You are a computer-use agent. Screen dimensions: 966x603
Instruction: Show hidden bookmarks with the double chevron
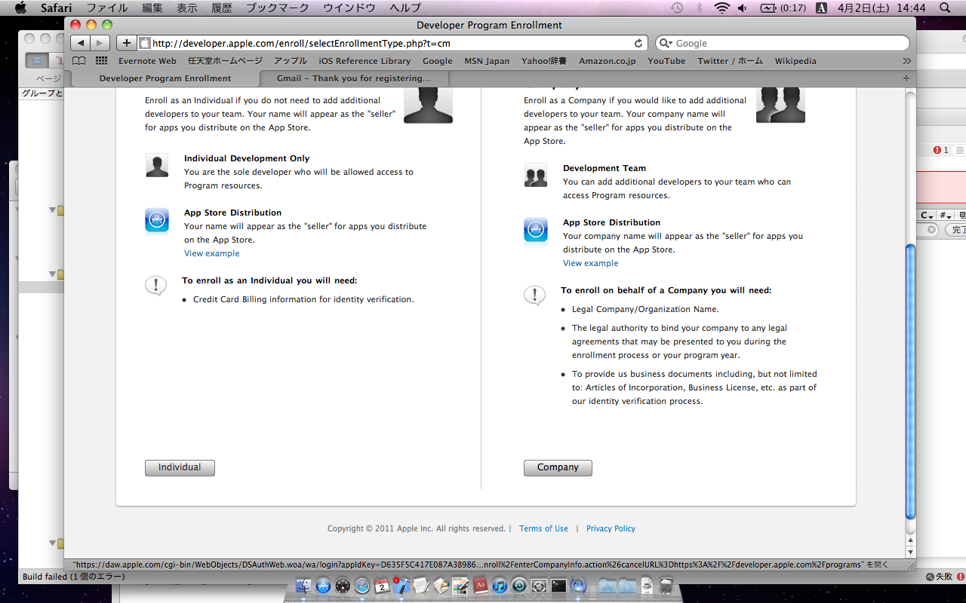tap(906, 61)
